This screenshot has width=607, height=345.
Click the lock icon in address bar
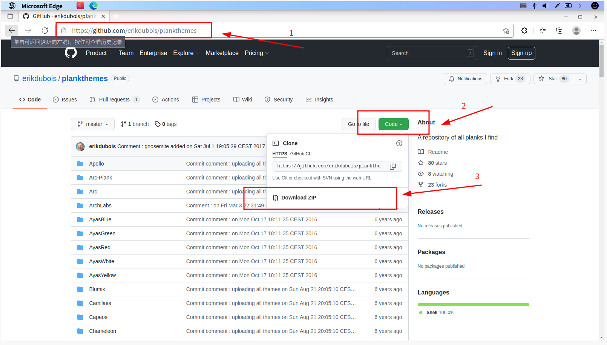(x=64, y=31)
